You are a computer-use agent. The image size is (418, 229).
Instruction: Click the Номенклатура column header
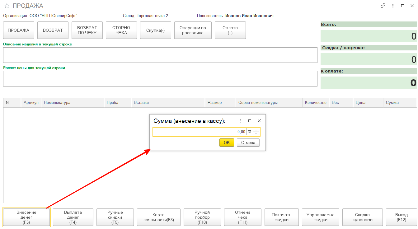point(73,103)
